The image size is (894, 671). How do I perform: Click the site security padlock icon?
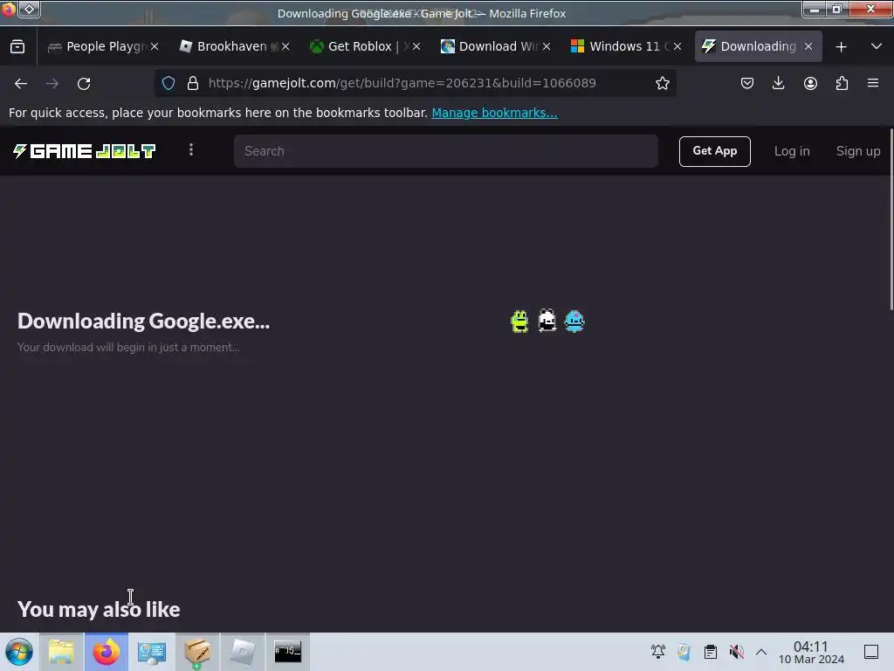193,83
